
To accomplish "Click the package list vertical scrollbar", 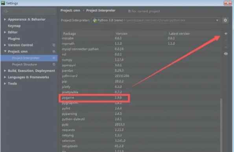I will coord(221,125).
